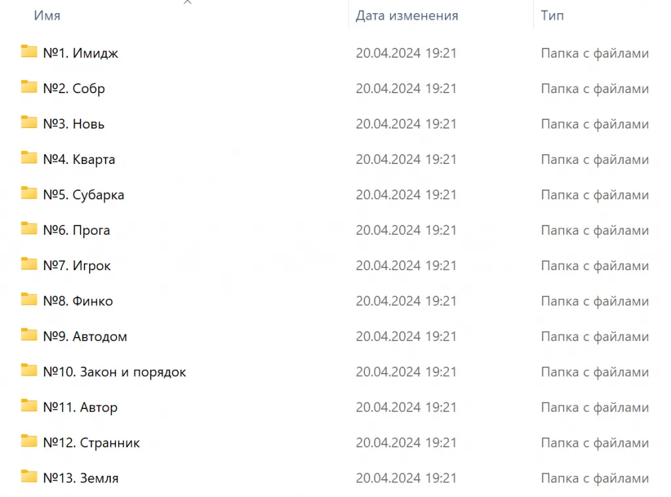
Task: Click the sort arrow above the Имя column
Action: (x=187, y=3)
